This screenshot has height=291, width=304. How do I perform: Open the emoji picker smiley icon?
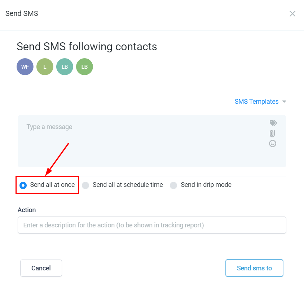point(273,144)
